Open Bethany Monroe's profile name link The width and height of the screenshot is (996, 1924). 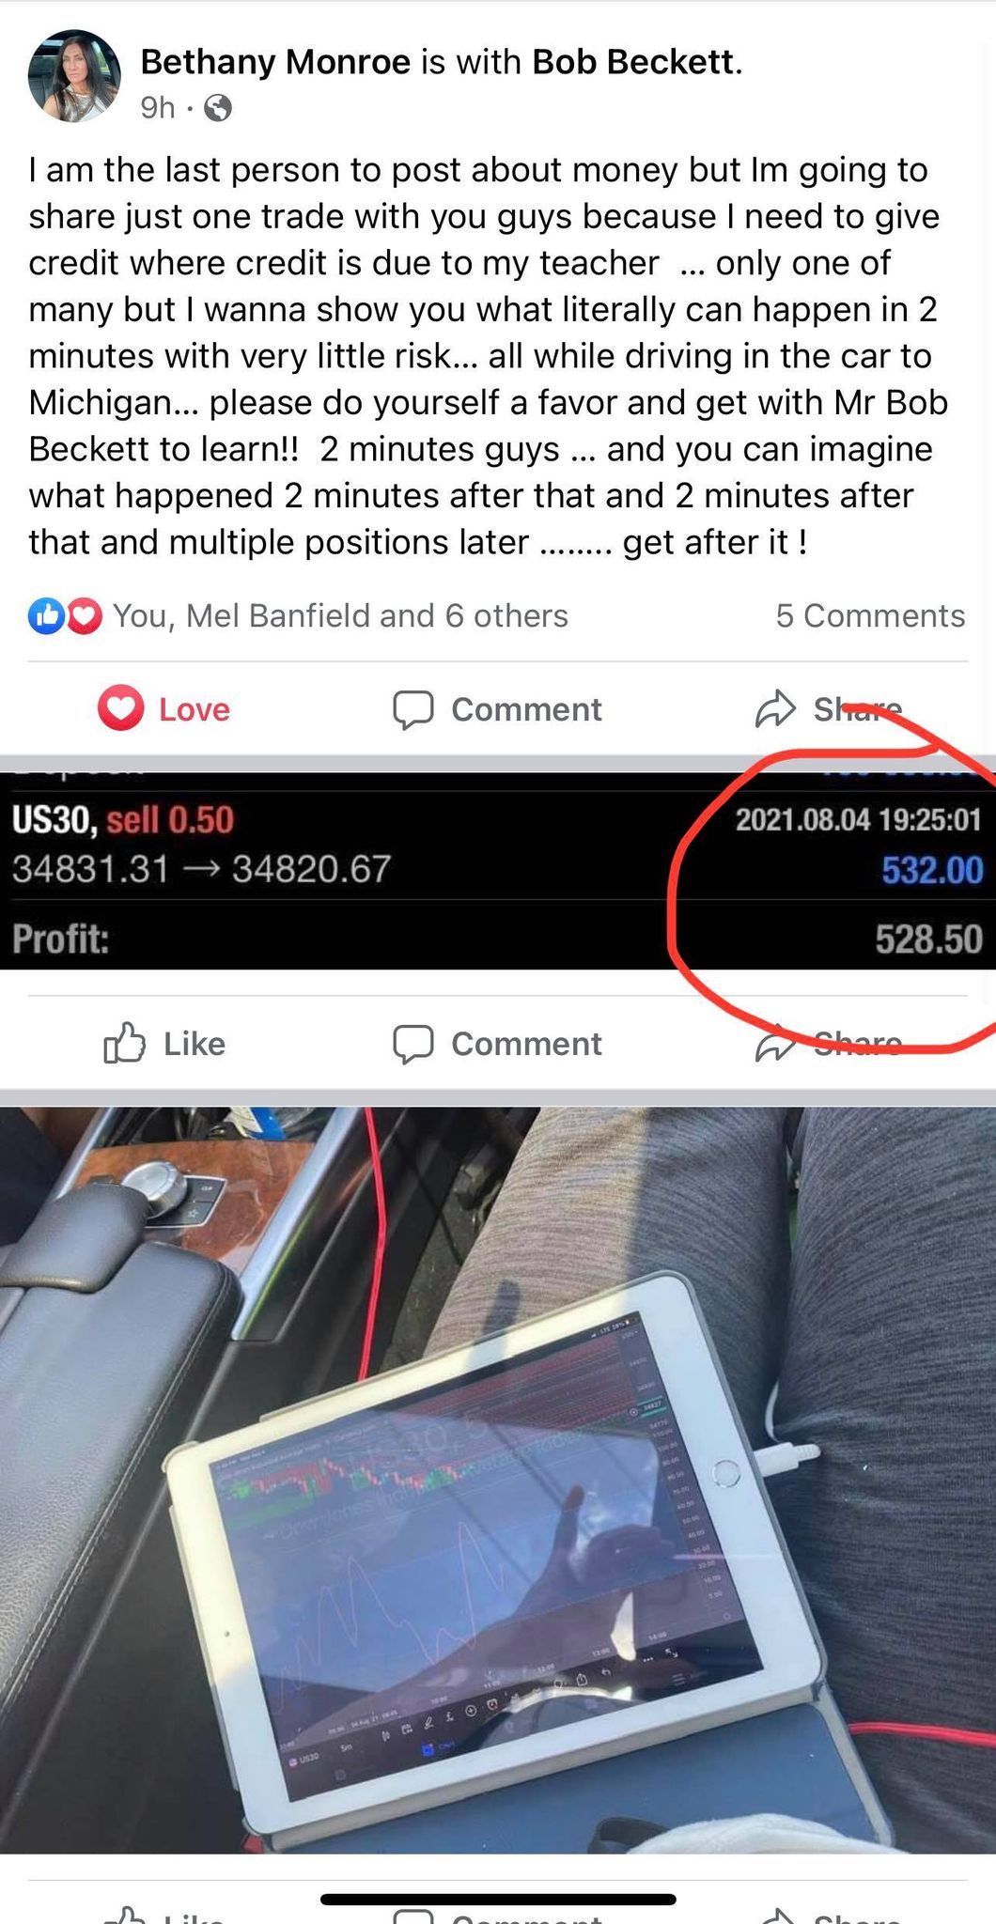tap(275, 62)
